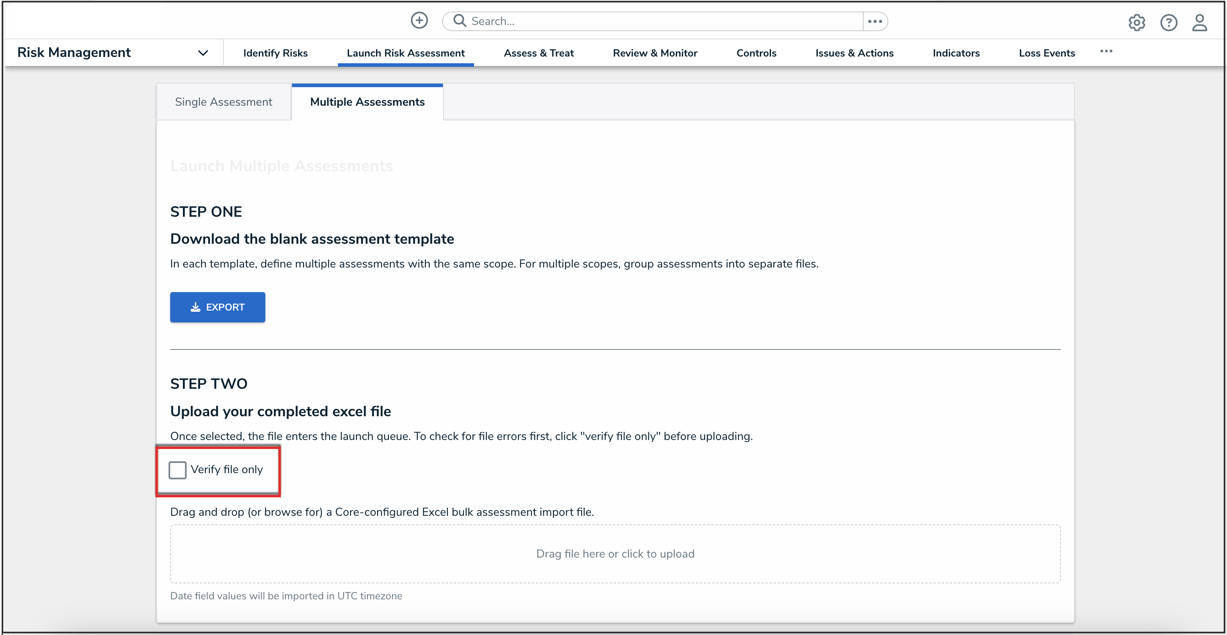Open the user profile icon
This screenshot has width=1227, height=635.
1200,23
